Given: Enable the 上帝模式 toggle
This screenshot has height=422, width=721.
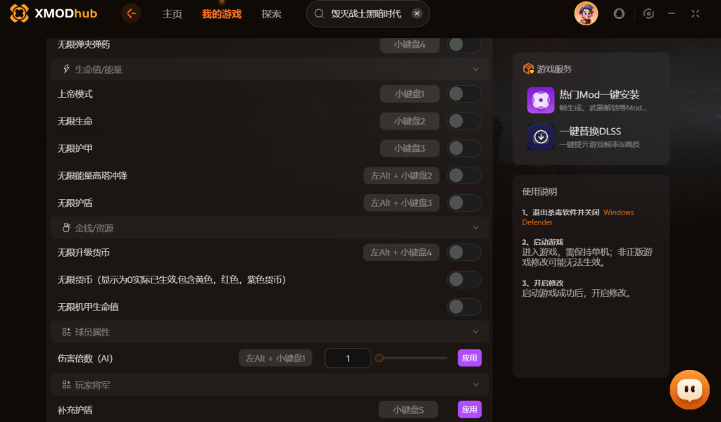Looking at the screenshot, I should pyautogui.click(x=464, y=94).
